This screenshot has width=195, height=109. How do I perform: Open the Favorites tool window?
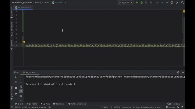pyautogui.click(x=12, y=93)
